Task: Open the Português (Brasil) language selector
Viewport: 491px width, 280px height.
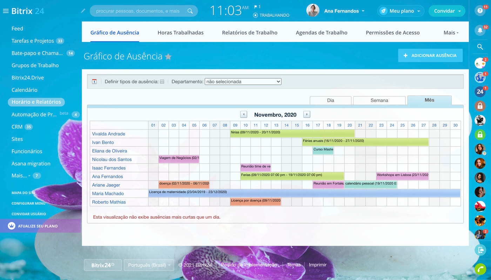Action: (149, 265)
